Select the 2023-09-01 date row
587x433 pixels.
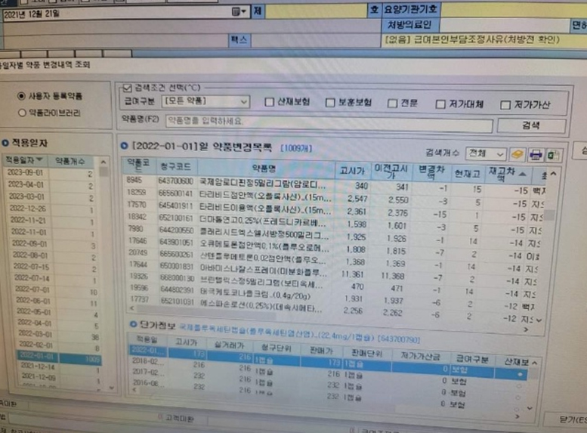[51, 173]
